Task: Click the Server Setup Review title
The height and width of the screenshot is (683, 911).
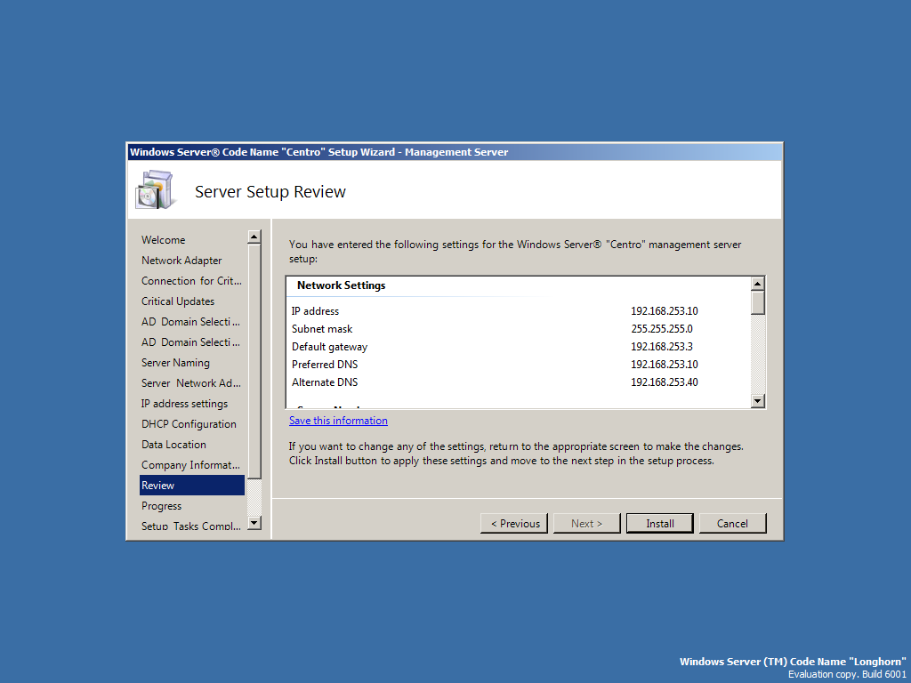Action: pyautogui.click(x=270, y=192)
